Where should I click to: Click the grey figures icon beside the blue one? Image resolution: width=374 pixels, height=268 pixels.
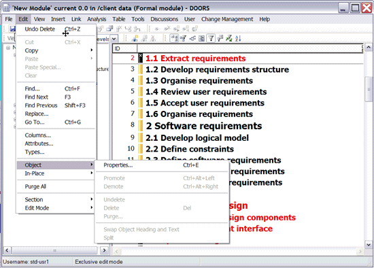click(144, 38)
